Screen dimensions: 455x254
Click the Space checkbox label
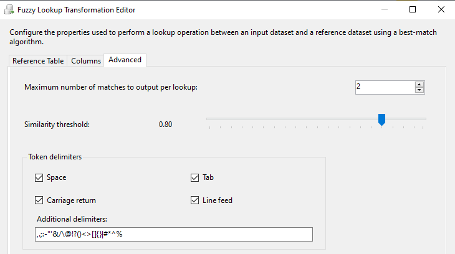56,177
